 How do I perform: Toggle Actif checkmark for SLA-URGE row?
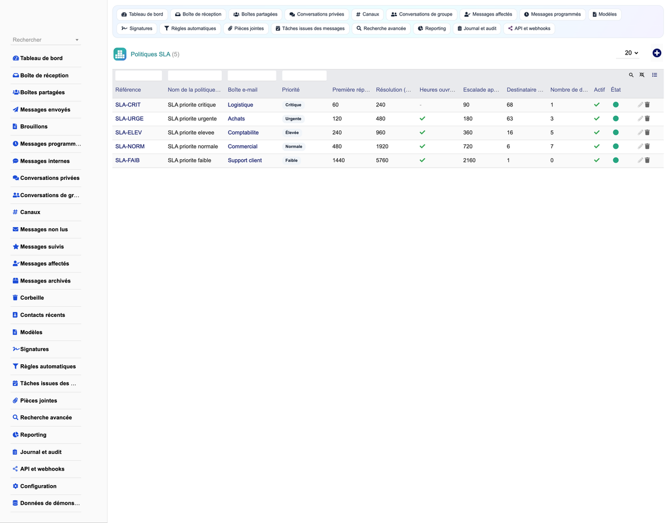597,119
